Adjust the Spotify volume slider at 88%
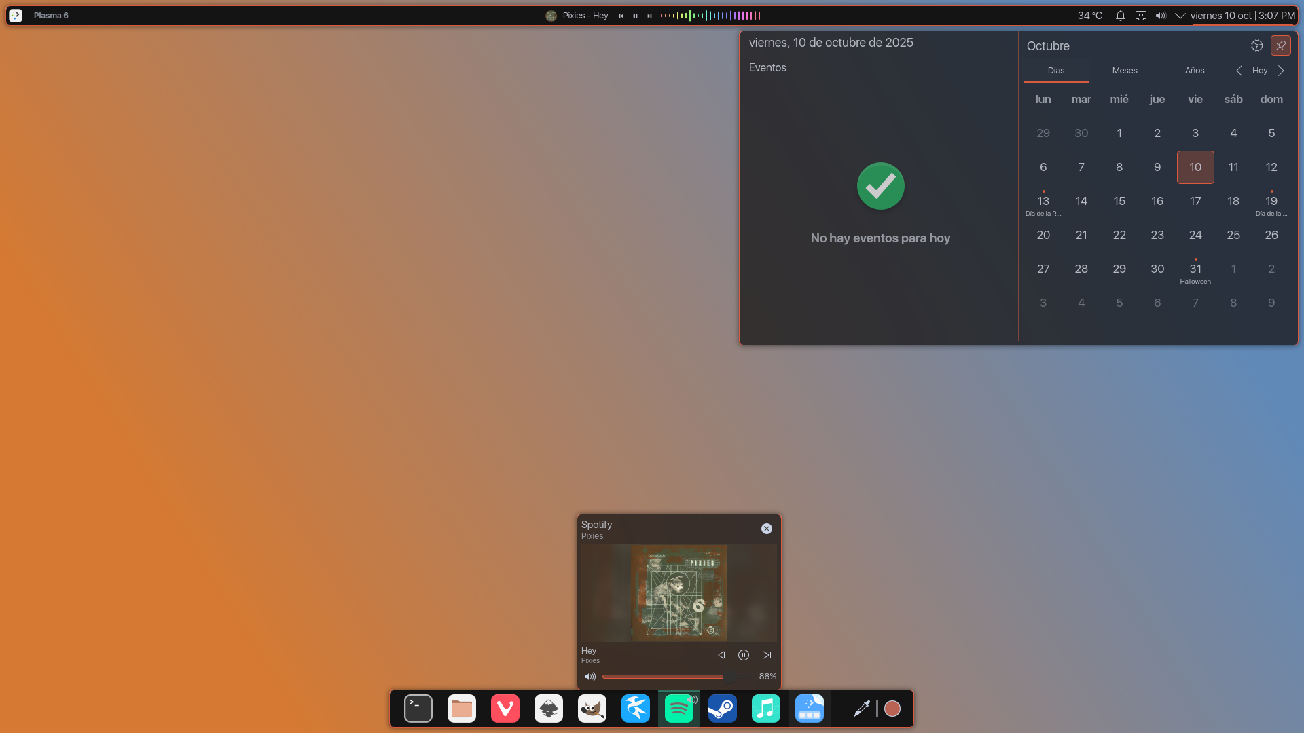 pyautogui.click(x=677, y=677)
